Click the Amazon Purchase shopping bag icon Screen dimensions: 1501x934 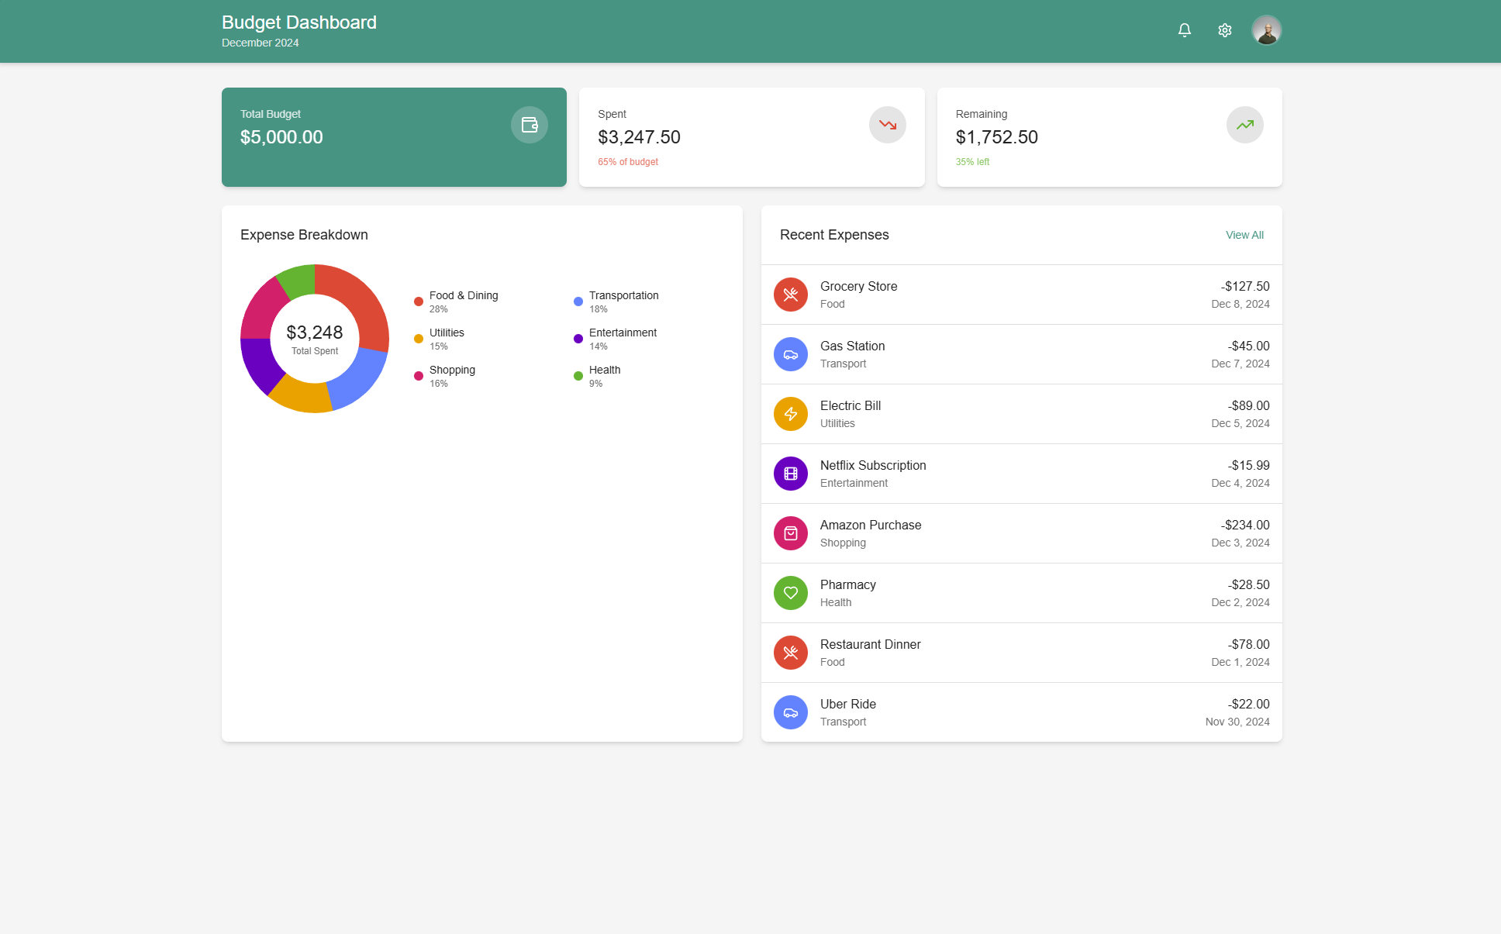790,533
